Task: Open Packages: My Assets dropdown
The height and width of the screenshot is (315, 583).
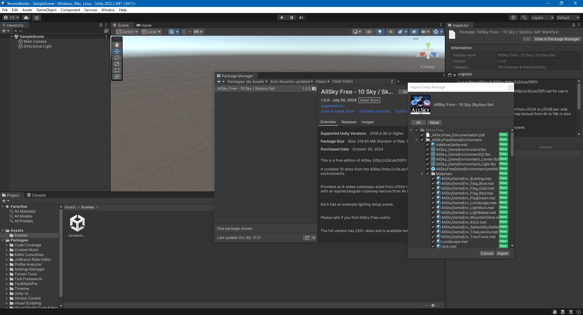Action: click(247, 81)
